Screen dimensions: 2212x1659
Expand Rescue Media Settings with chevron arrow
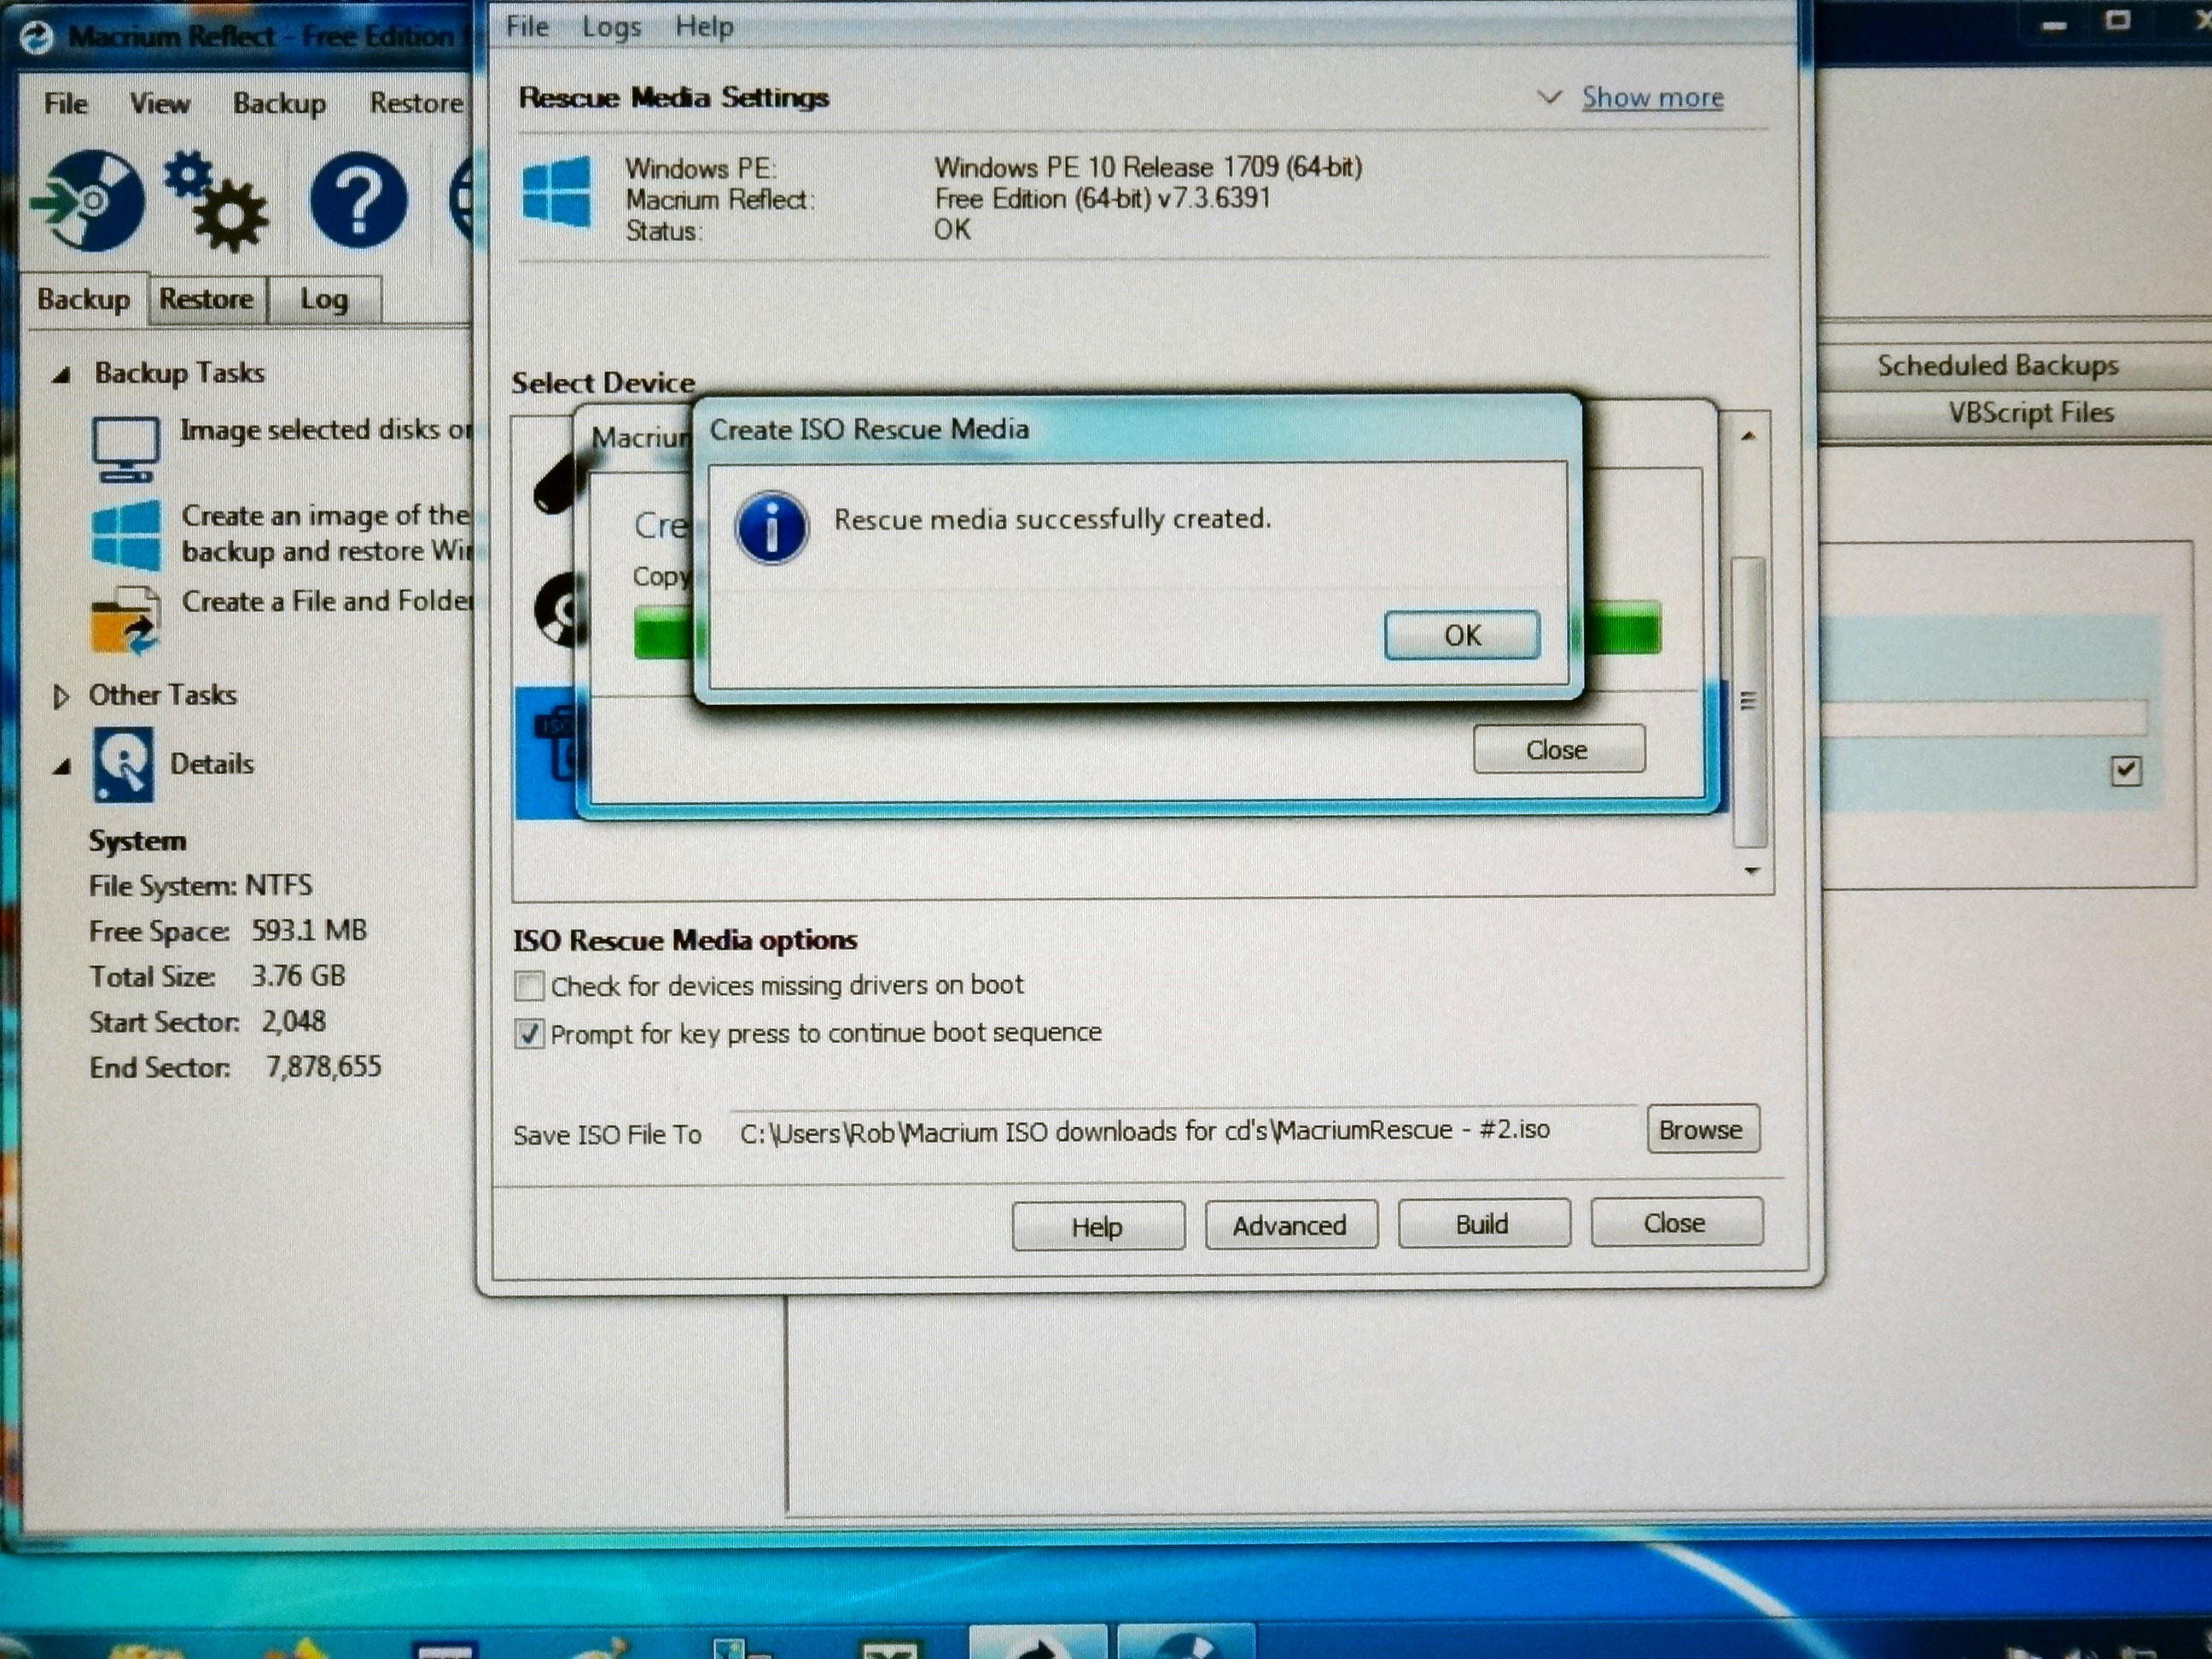pyautogui.click(x=1549, y=97)
